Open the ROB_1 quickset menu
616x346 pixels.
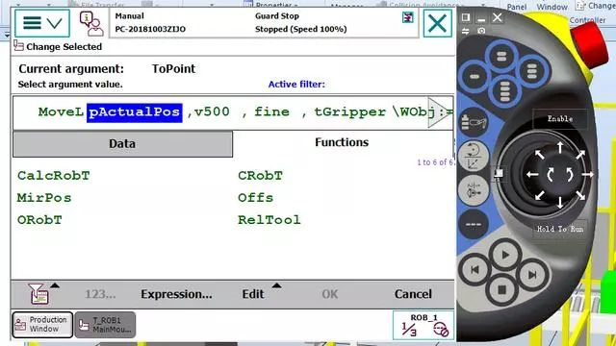pyautogui.click(x=423, y=325)
